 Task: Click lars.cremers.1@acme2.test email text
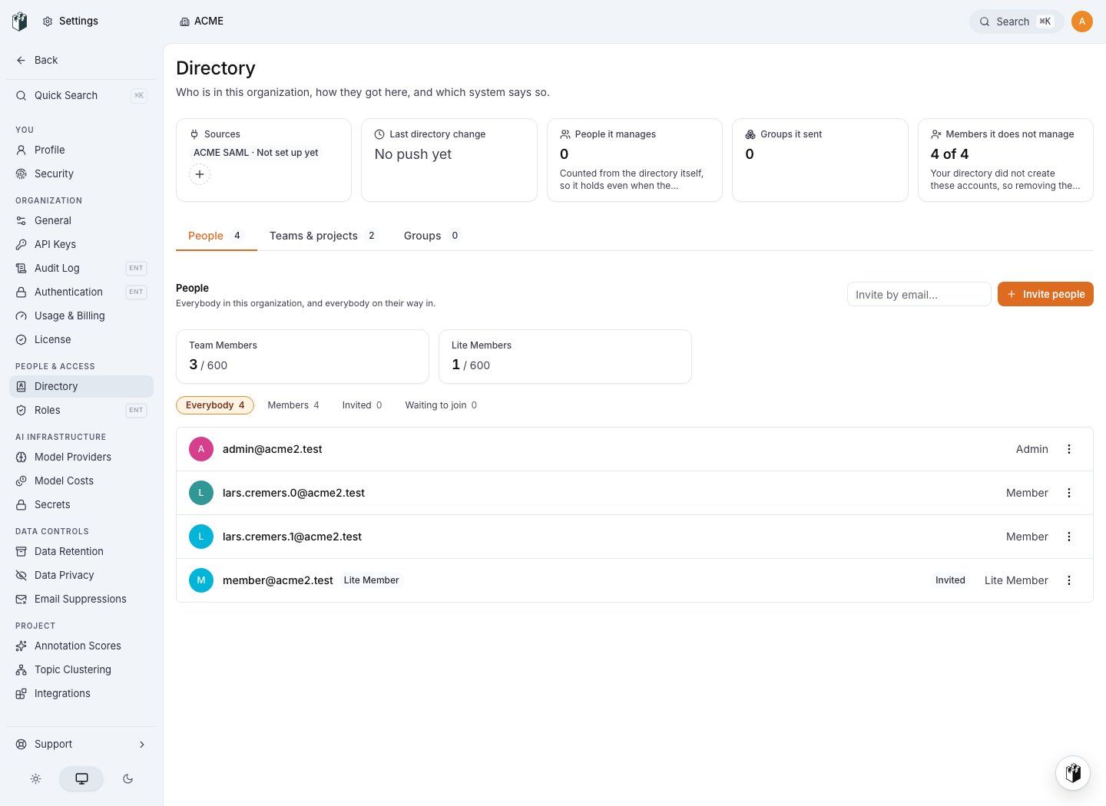pyautogui.click(x=292, y=537)
